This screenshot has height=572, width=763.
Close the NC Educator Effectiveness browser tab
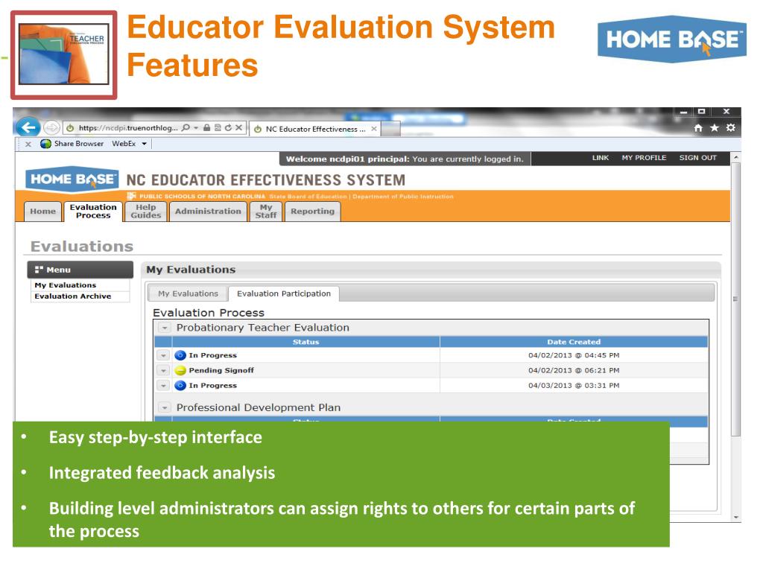click(374, 129)
